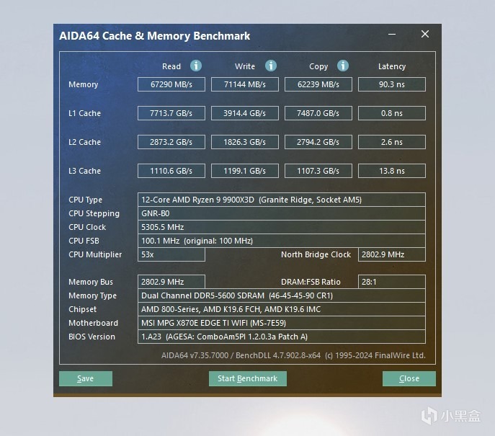
Task: Select Memory Copy value 62239 MB/s
Action: pos(318,84)
